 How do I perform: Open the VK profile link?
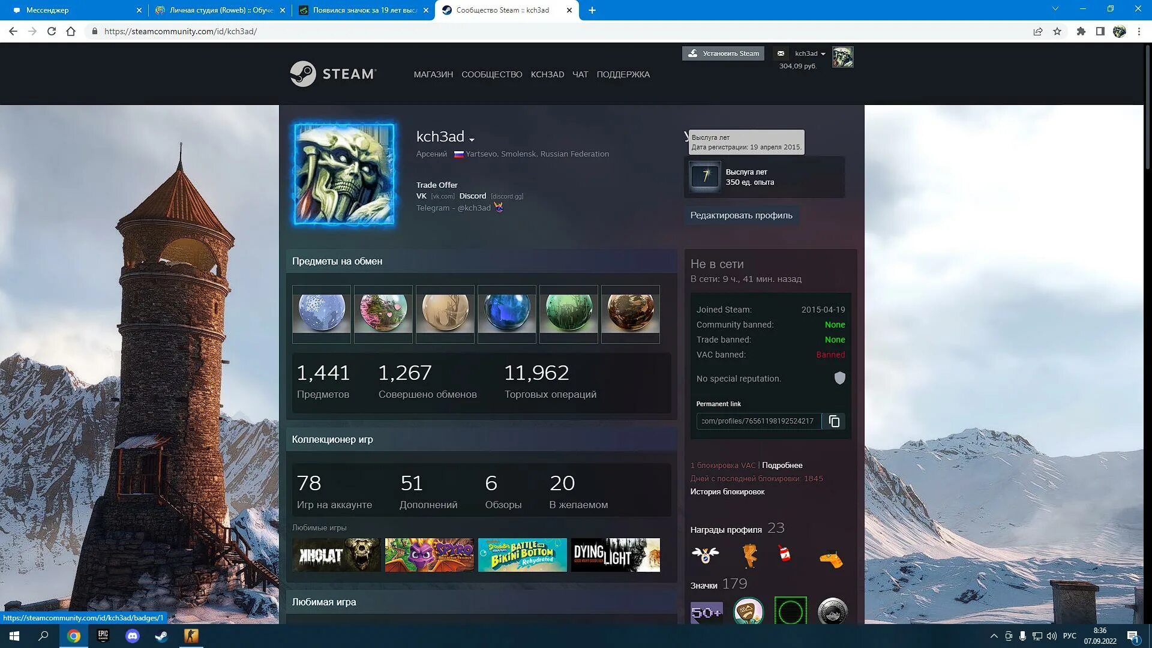point(421,196)
